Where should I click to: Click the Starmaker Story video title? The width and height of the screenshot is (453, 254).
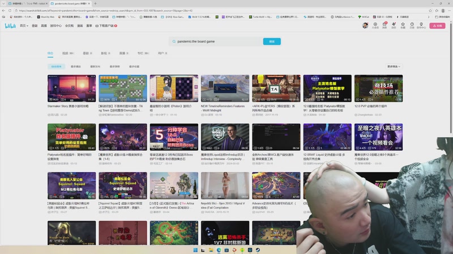point(68,106)
